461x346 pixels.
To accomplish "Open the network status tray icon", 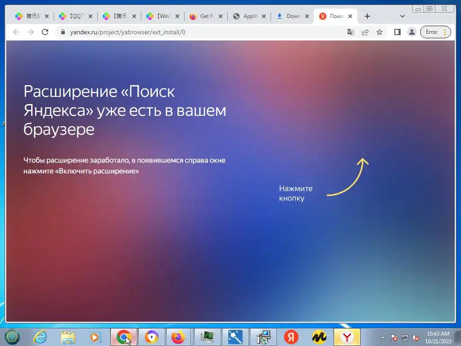I will point(405,337).
